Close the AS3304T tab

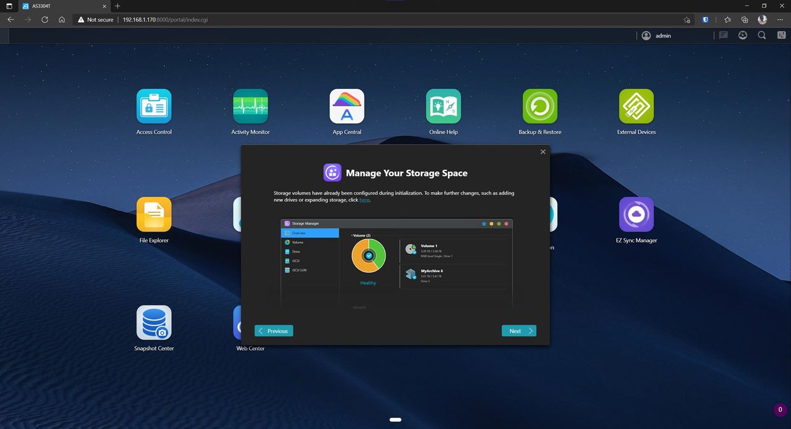[103, 6]
